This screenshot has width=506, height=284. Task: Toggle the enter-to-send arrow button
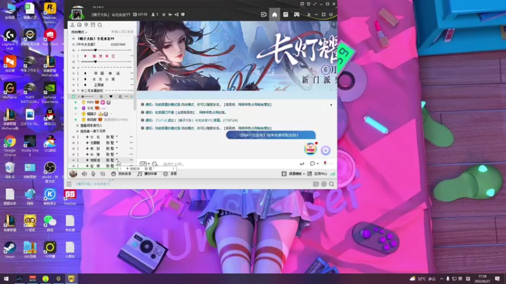tap(302, 164)
